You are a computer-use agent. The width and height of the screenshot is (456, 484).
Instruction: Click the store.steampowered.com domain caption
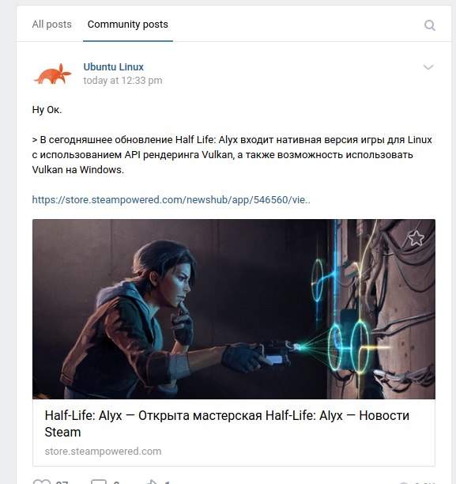tap(103, 452)
